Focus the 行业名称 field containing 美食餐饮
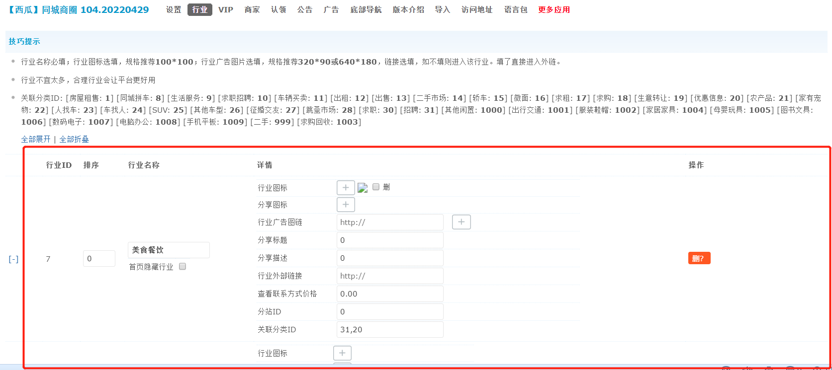Screen dimensions: 832x370 169,250
